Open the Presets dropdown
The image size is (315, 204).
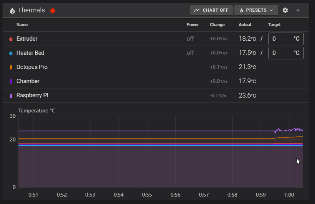256,10
